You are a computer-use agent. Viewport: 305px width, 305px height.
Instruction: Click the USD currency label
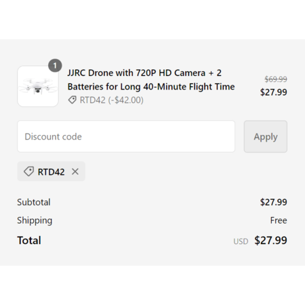241,241
